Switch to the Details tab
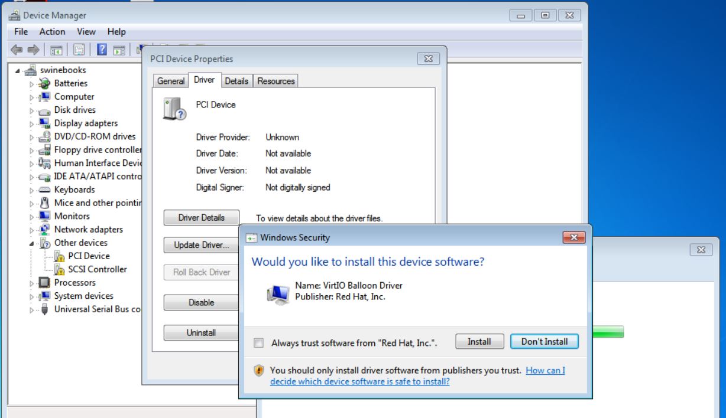Screen dimensions: 726x418 (x=236, y=81)
